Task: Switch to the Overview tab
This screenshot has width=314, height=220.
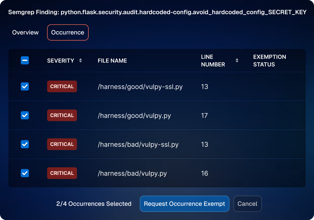Action: tap(25, 32)
